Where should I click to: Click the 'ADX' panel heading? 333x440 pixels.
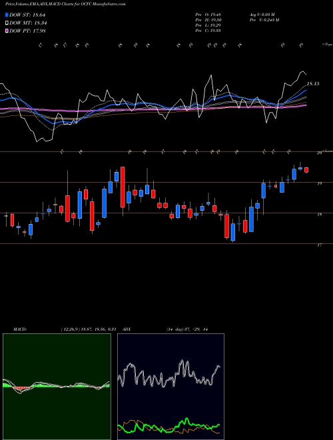pos(127,329)
